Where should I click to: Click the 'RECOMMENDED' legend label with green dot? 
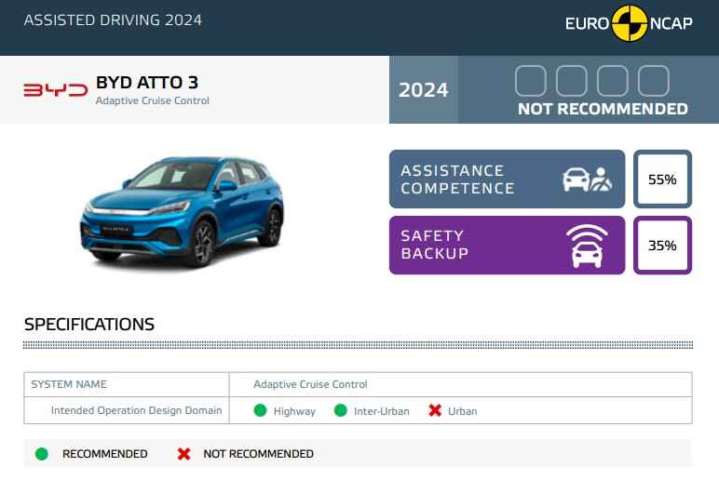coord(105,454)
